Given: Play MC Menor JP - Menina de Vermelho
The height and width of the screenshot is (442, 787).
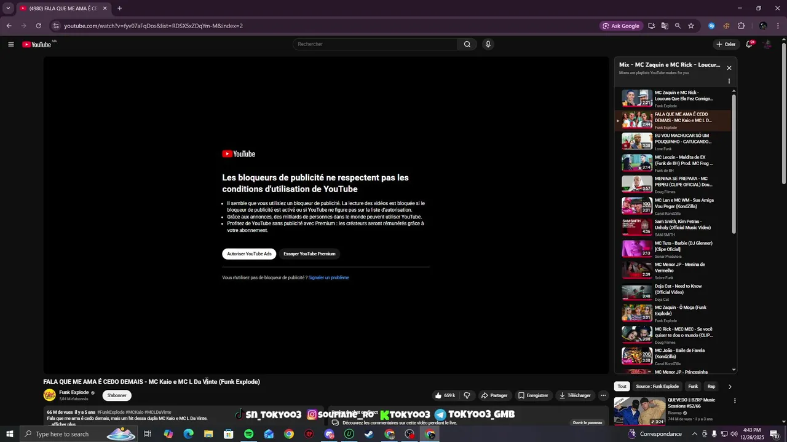Looking at the screenshot, I should [673, 271].
